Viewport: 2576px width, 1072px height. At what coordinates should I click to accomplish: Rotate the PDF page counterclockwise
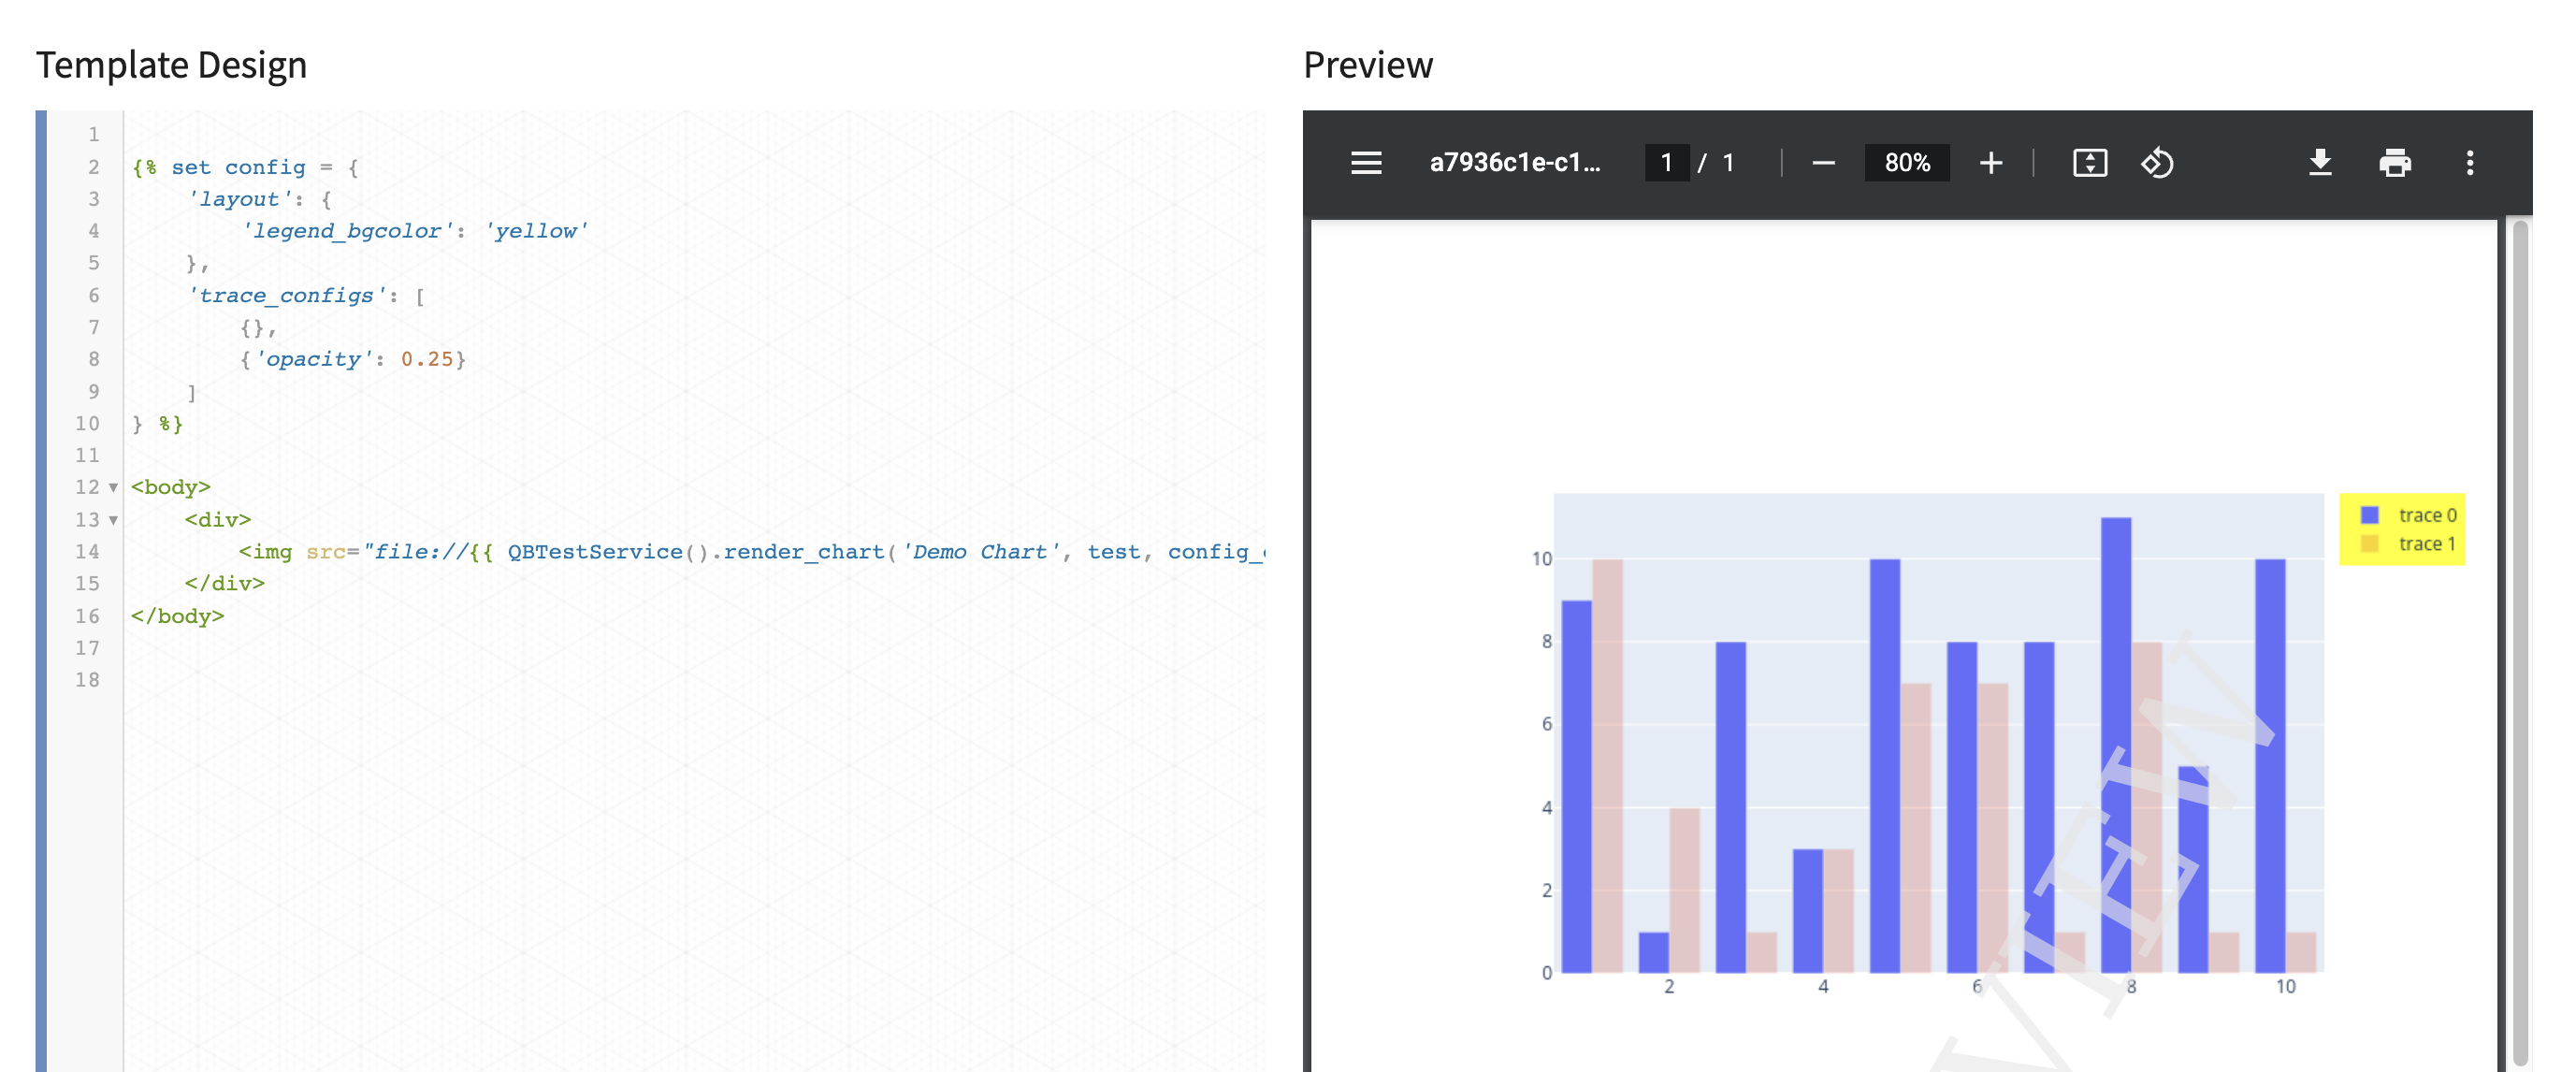pos(2157,163)
